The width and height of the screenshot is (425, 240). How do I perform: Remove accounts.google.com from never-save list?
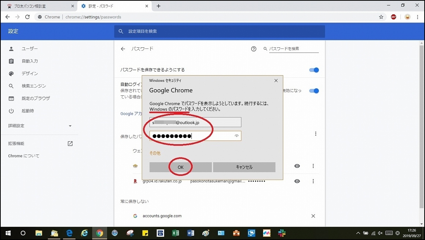pos(313,216)
